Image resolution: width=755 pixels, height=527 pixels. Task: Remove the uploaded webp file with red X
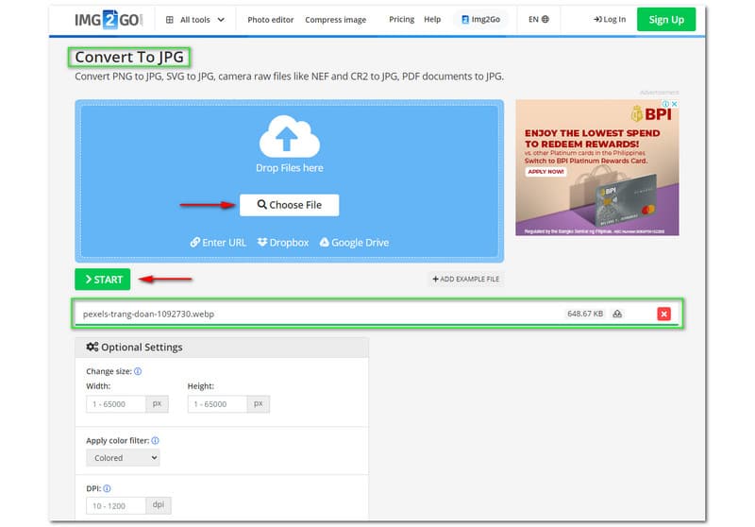click(663, 314)
